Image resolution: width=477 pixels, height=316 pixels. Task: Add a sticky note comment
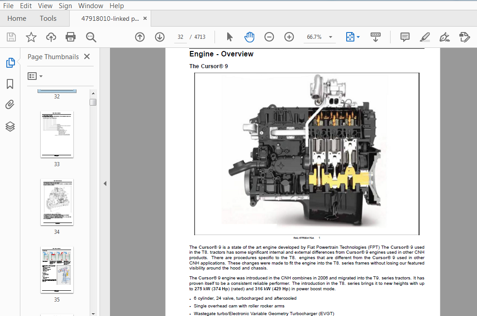(405, 37)
